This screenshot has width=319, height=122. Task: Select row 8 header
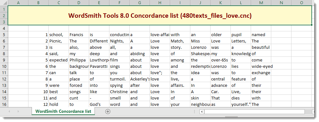click(x=4, y=54)
